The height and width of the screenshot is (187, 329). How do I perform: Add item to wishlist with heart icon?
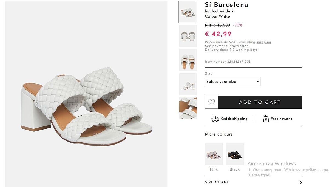211,102
